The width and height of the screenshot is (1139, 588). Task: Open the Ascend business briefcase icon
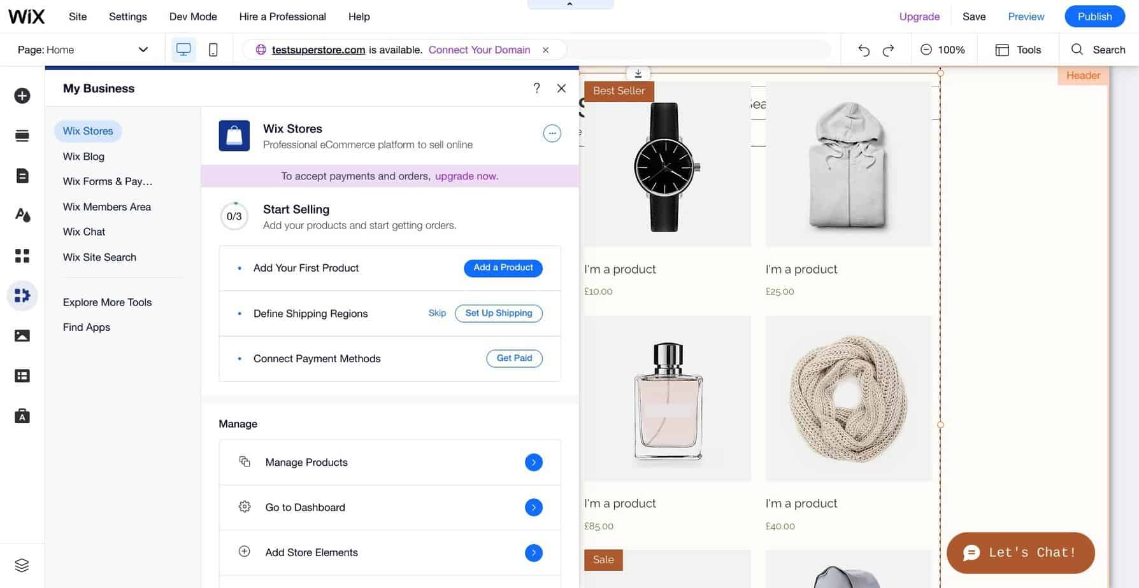click(x=22, y=416)
